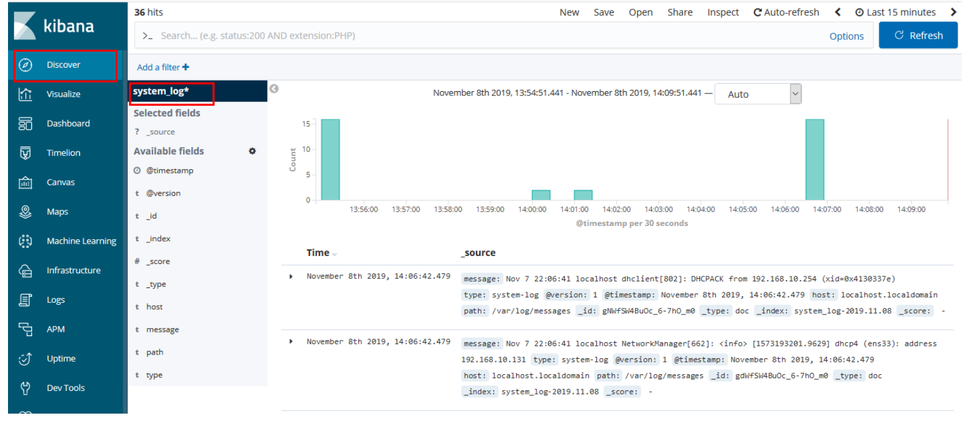The height and width of the screenshot is (437, 973).
Task: Open Visualize chart icon
Action: coord(25,94)
